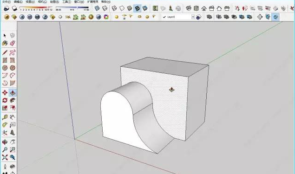Toggle Back Edges style
This screenshot has height=174, width=295.
click(x=105, y=8)
